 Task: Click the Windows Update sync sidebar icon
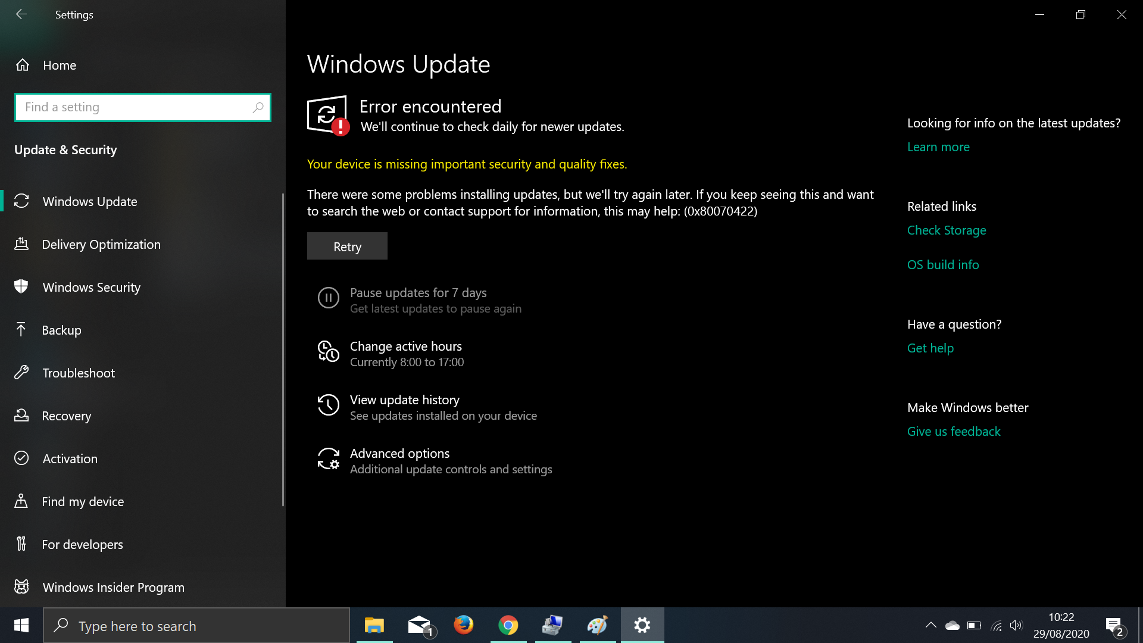(x=21, y=201)
